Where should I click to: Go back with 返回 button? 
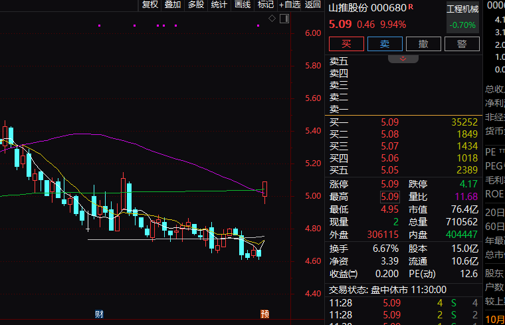click(313, 5)
